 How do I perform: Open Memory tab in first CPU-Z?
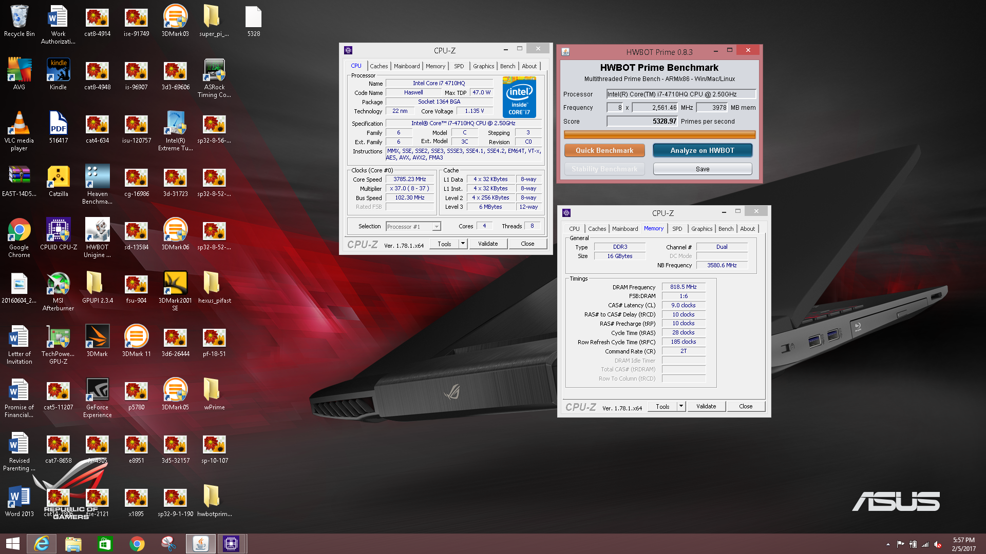click(x=435, y=66)
